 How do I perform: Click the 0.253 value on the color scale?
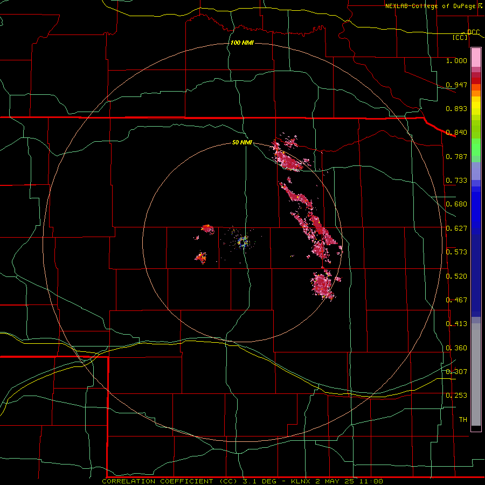pyautogui.click(x=456, y=396)
